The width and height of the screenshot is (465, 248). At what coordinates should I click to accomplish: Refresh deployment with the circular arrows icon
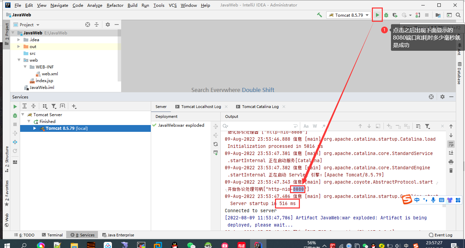pos(216,144)
